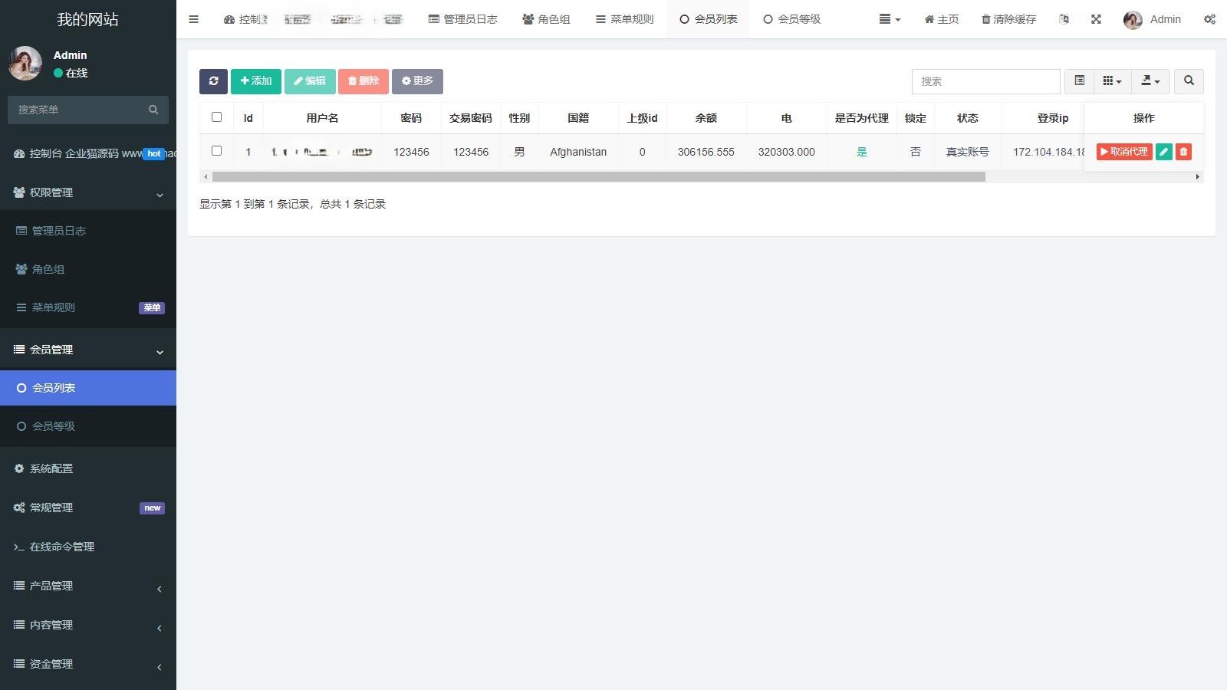This screenshot has width=1227, height=690.
Task: Click 取消代理 button in row
Action: pos(1123,152)
